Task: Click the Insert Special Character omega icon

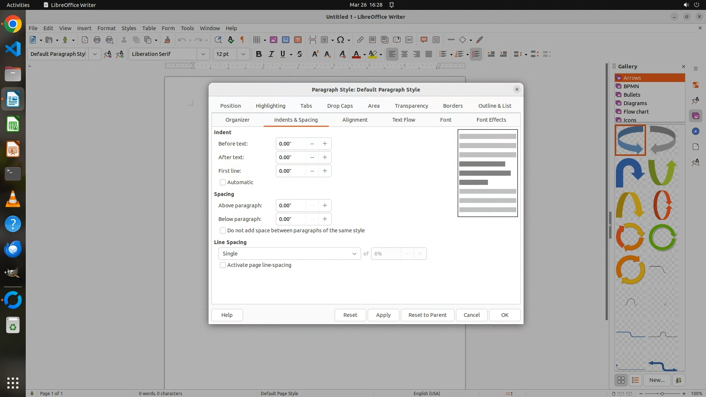Action: point(340,40)
